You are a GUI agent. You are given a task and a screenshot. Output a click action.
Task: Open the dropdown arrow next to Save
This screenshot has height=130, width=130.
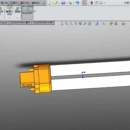[67, 3]
